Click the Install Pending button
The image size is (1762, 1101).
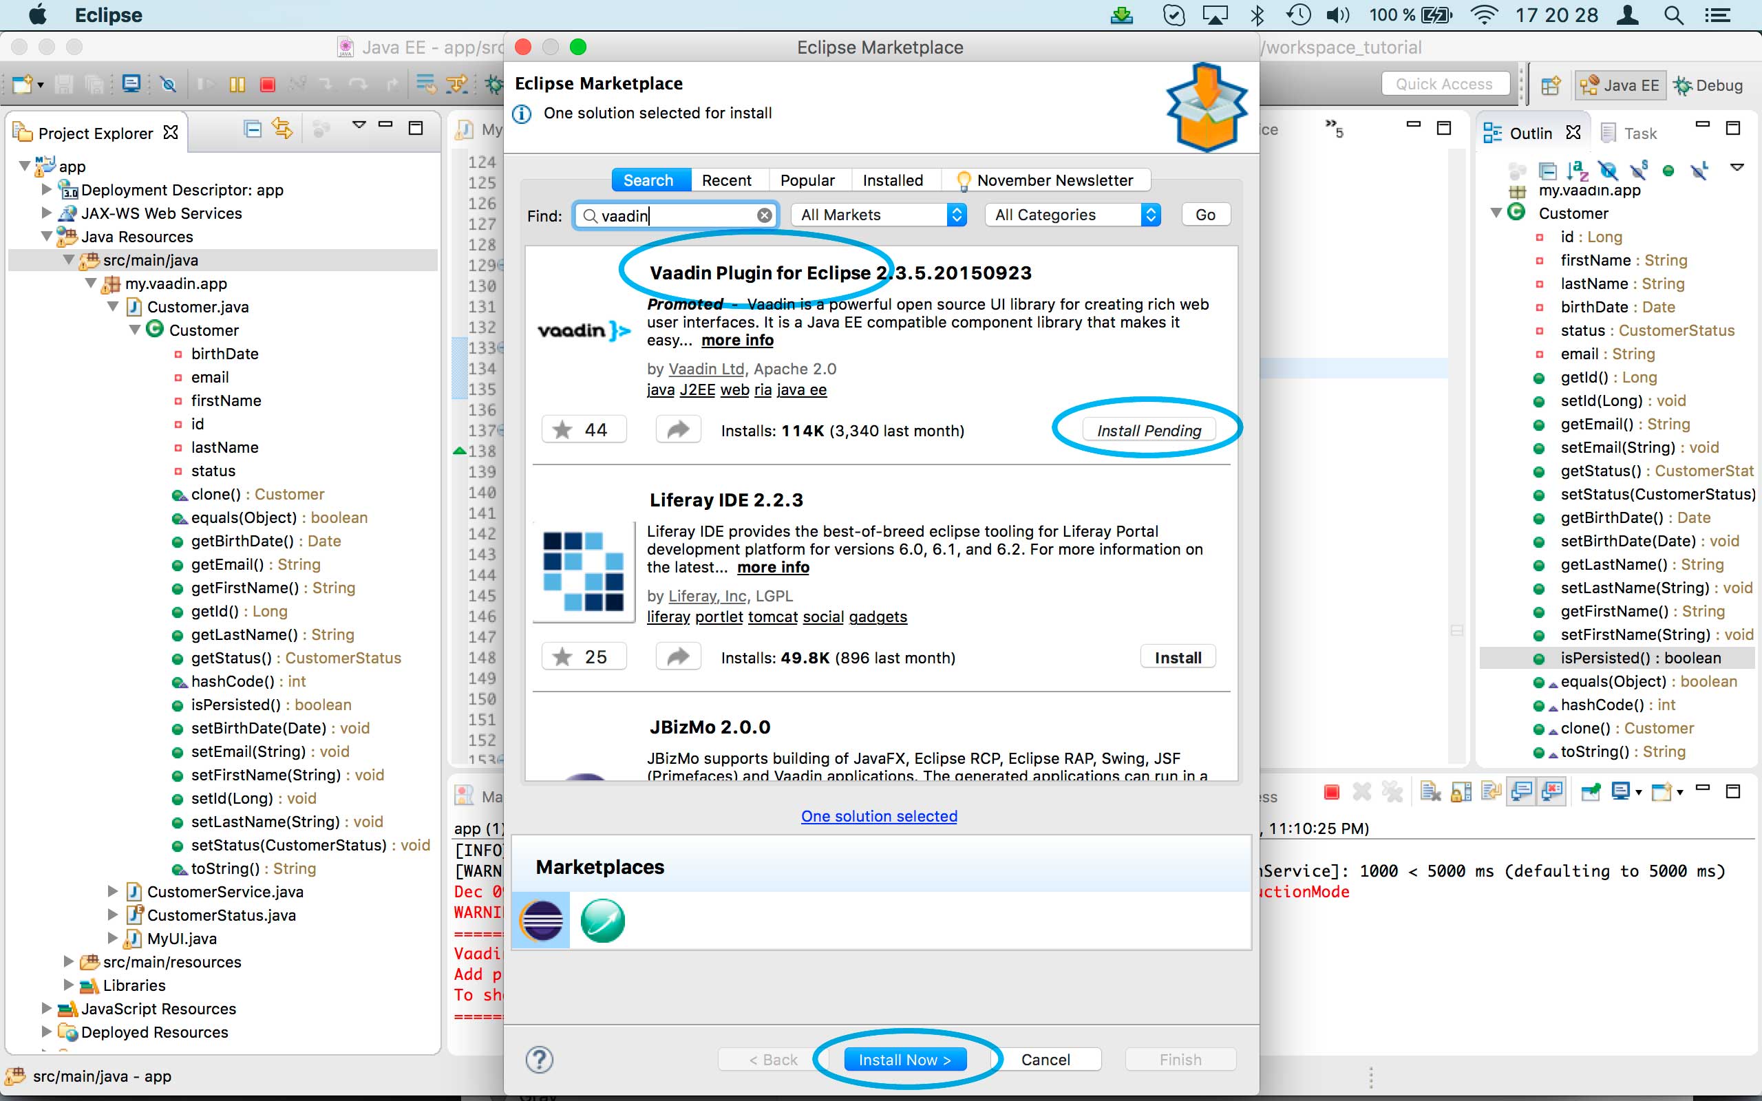coord(1148,430)
